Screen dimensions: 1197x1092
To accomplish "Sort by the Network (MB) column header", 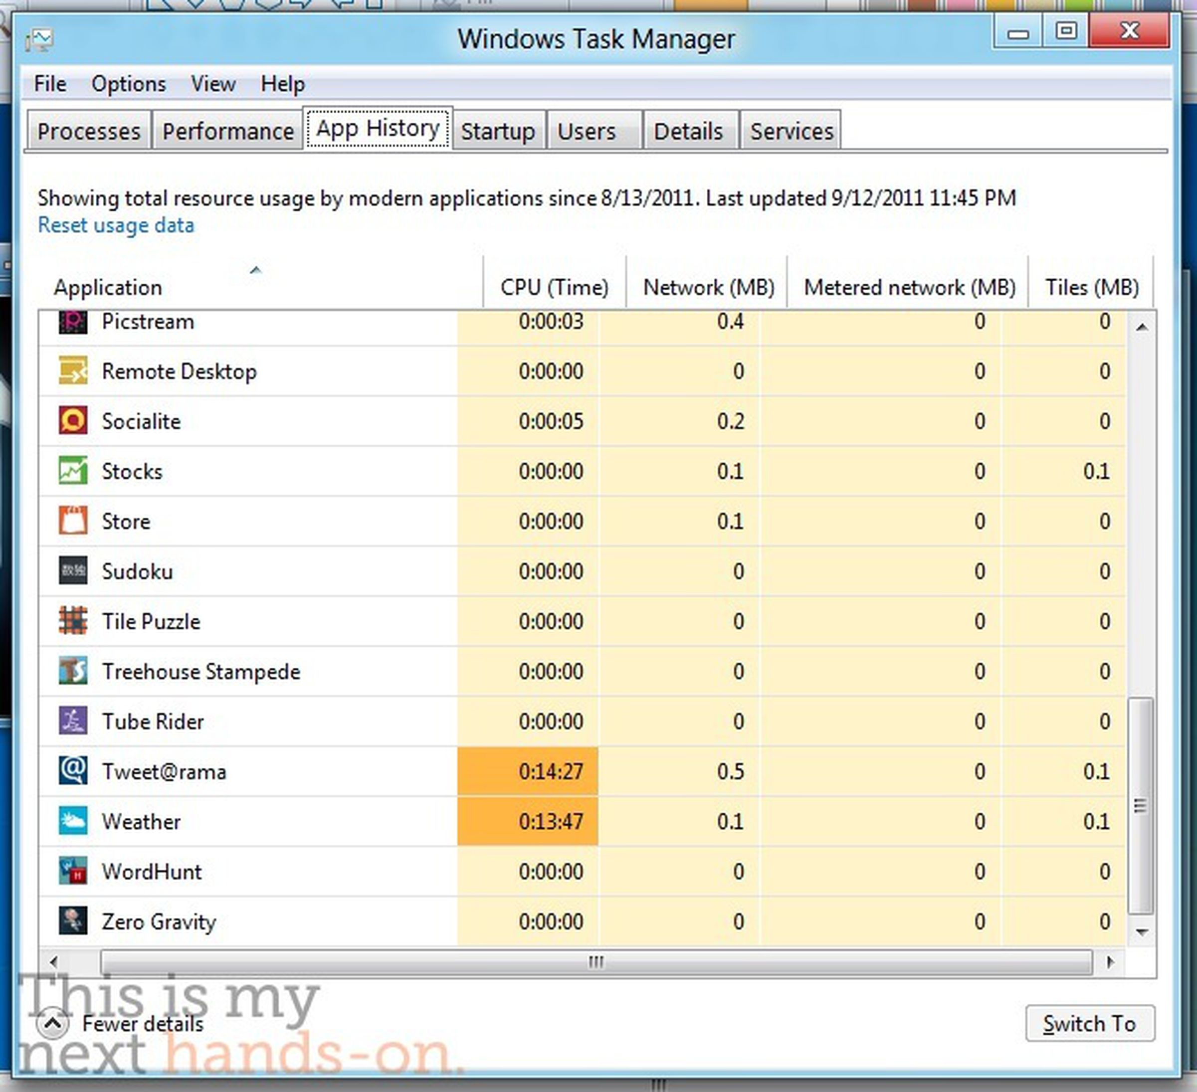I will [x=707, y=283].
